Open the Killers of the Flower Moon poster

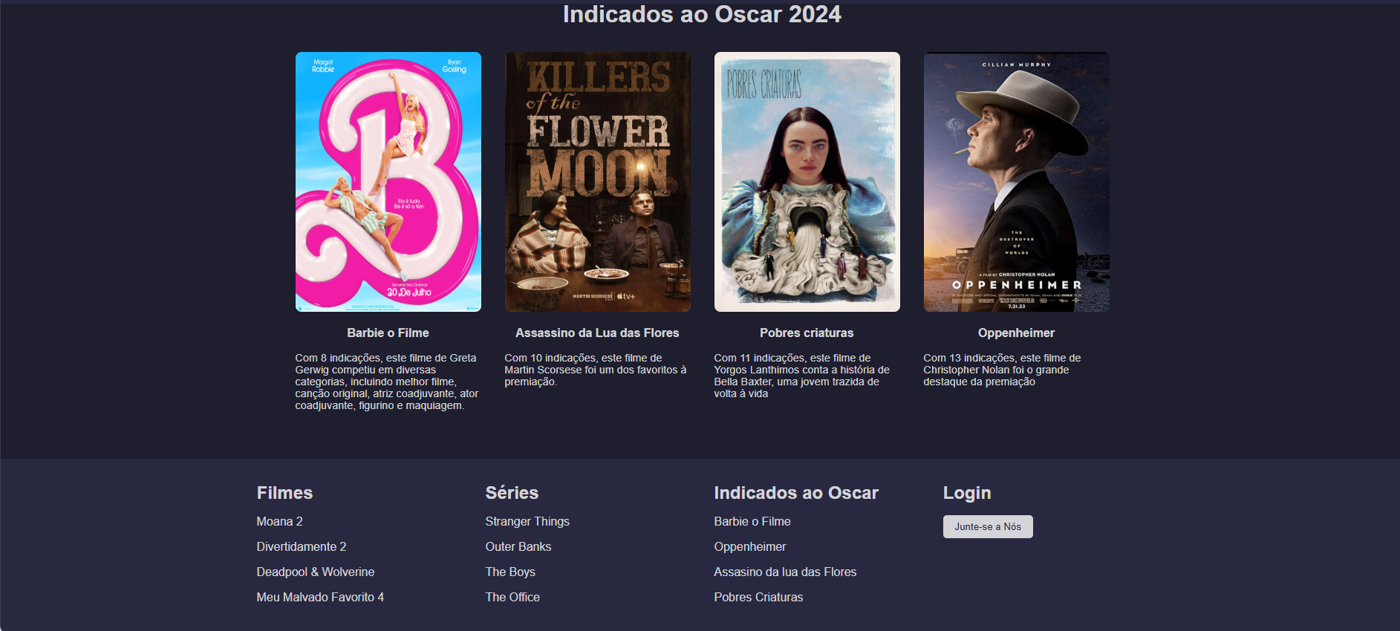tap(597, 182)
